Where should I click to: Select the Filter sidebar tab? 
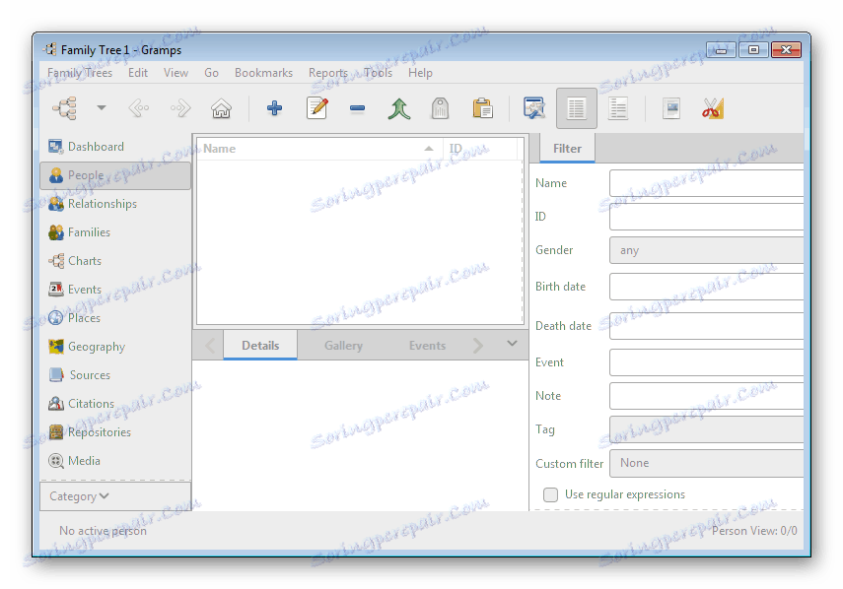pyautogui.click(x=567, y=149)
